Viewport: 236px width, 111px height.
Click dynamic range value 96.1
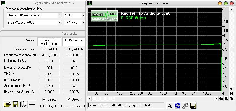coord(49,68)
